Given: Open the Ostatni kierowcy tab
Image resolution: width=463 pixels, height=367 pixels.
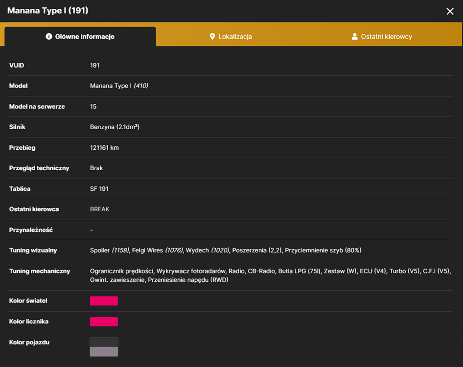Looking at the screenshot, I should coord(381,37).
